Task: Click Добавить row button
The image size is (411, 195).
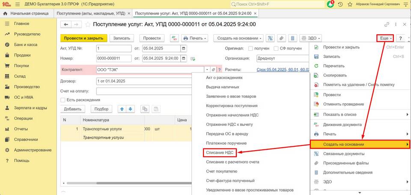Action: click(73, 109)
